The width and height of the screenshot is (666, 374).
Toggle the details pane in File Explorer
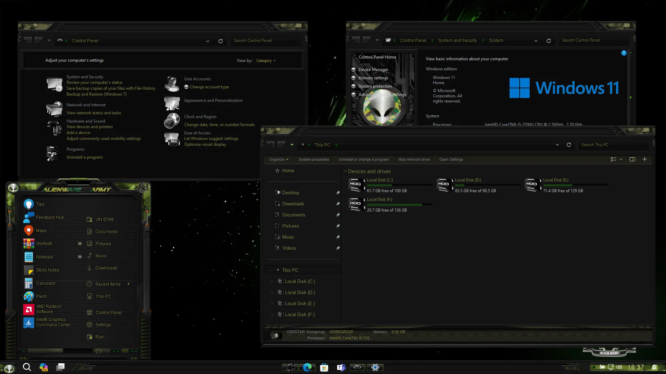tap(632, 159)
